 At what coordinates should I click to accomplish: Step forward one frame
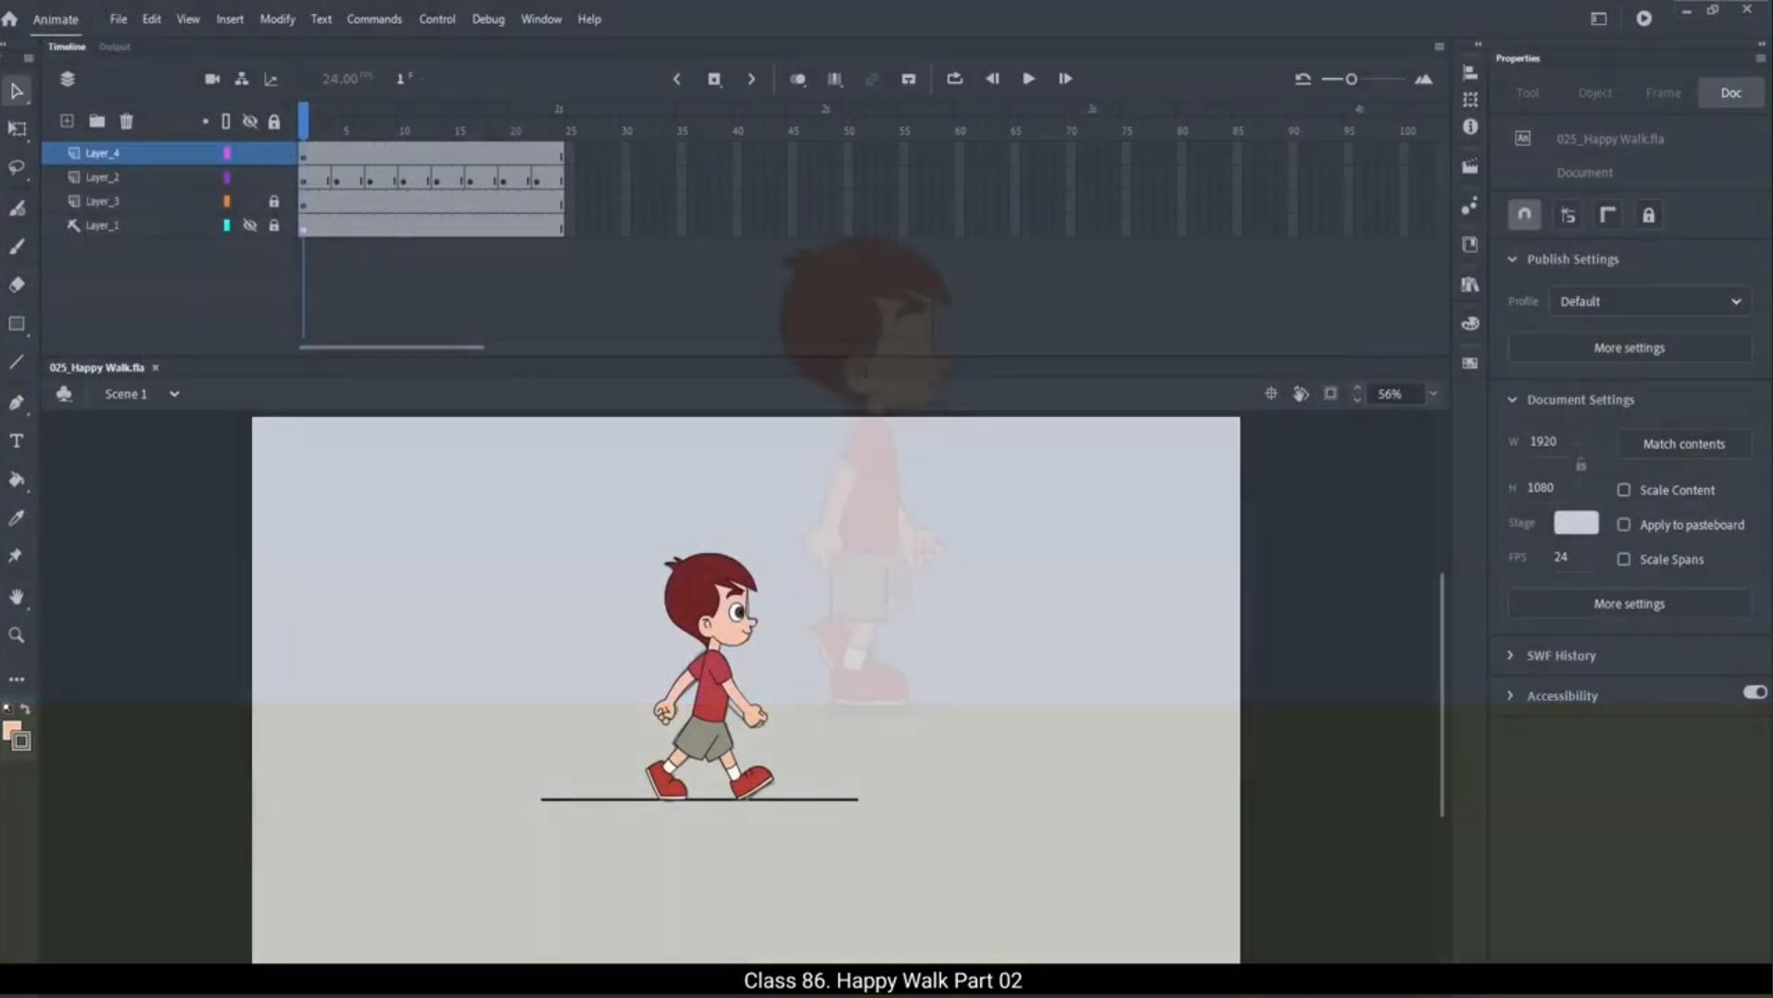pyautogui.click(x=1065, y=79)
